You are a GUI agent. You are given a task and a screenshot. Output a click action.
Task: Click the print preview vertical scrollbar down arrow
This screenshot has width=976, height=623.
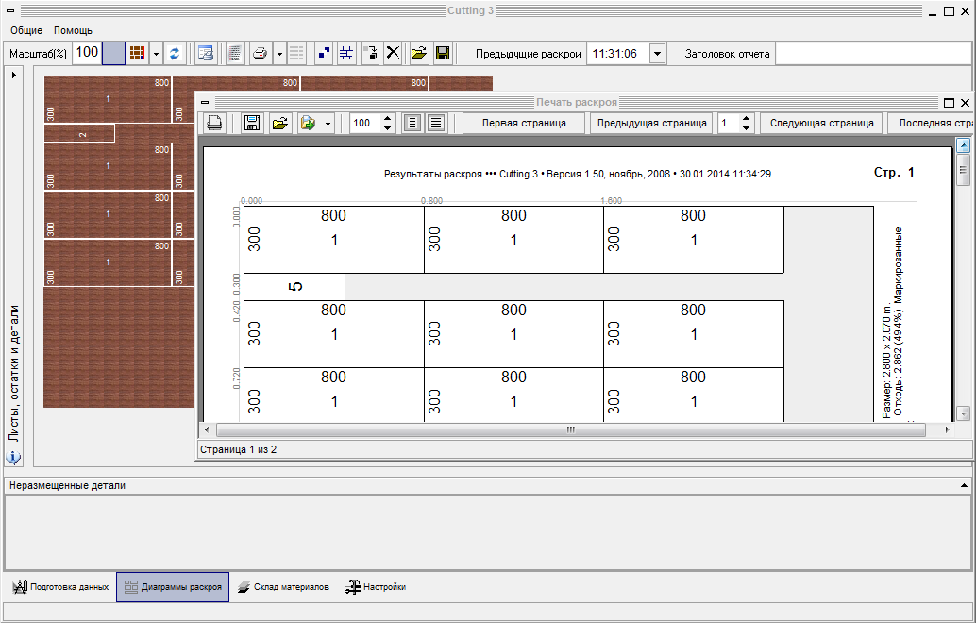coord(963,413)
